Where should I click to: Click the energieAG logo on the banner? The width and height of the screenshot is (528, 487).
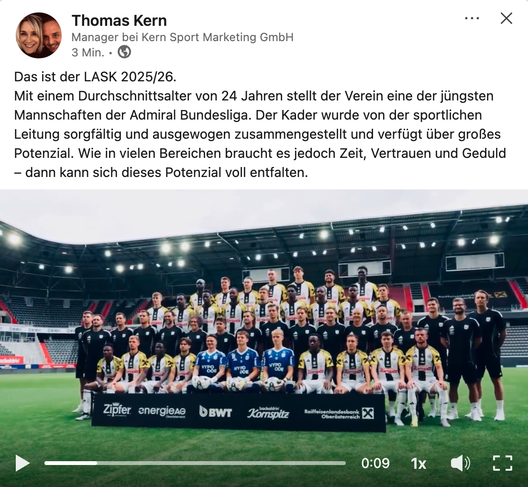click(x=162, y=411)
